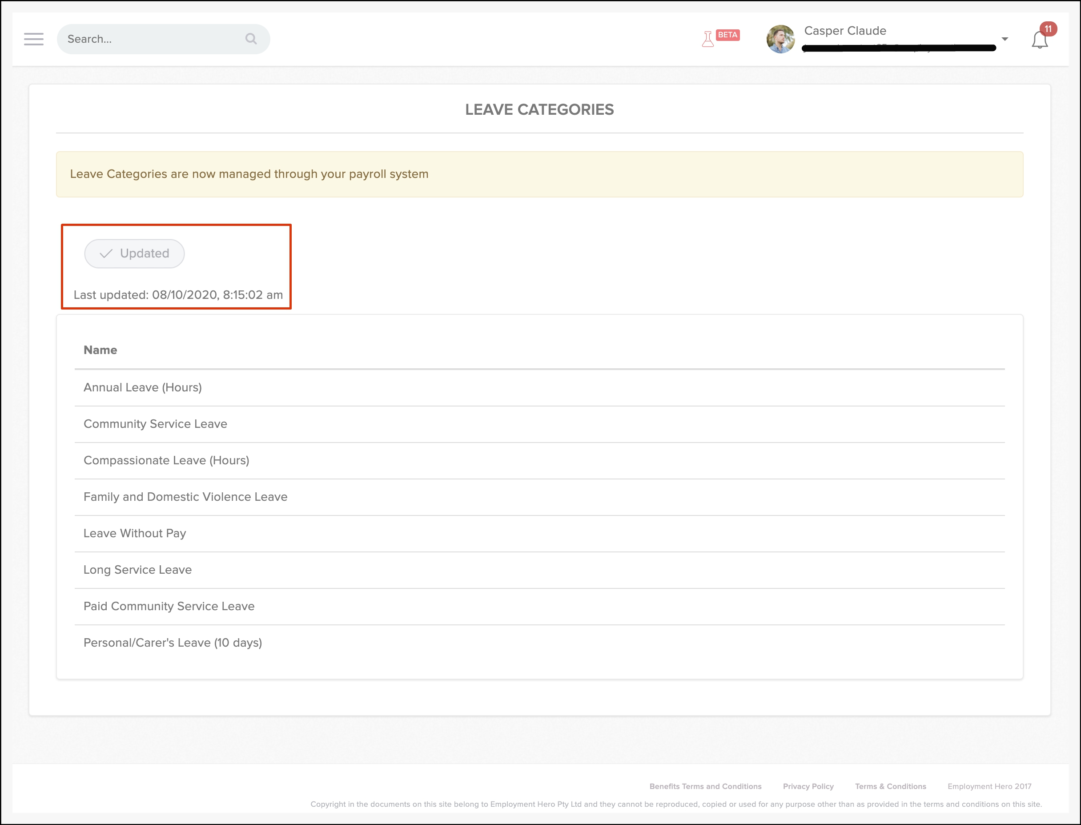Select the Community Service Leave row

[155, 424]
